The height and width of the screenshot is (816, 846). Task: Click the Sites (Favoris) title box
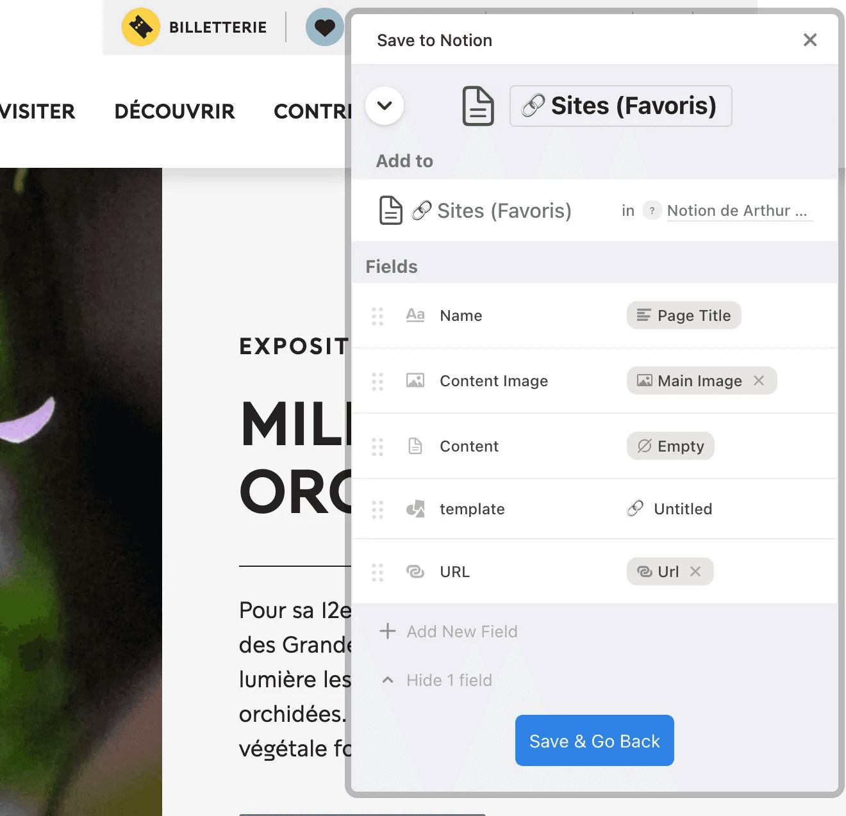620,106
